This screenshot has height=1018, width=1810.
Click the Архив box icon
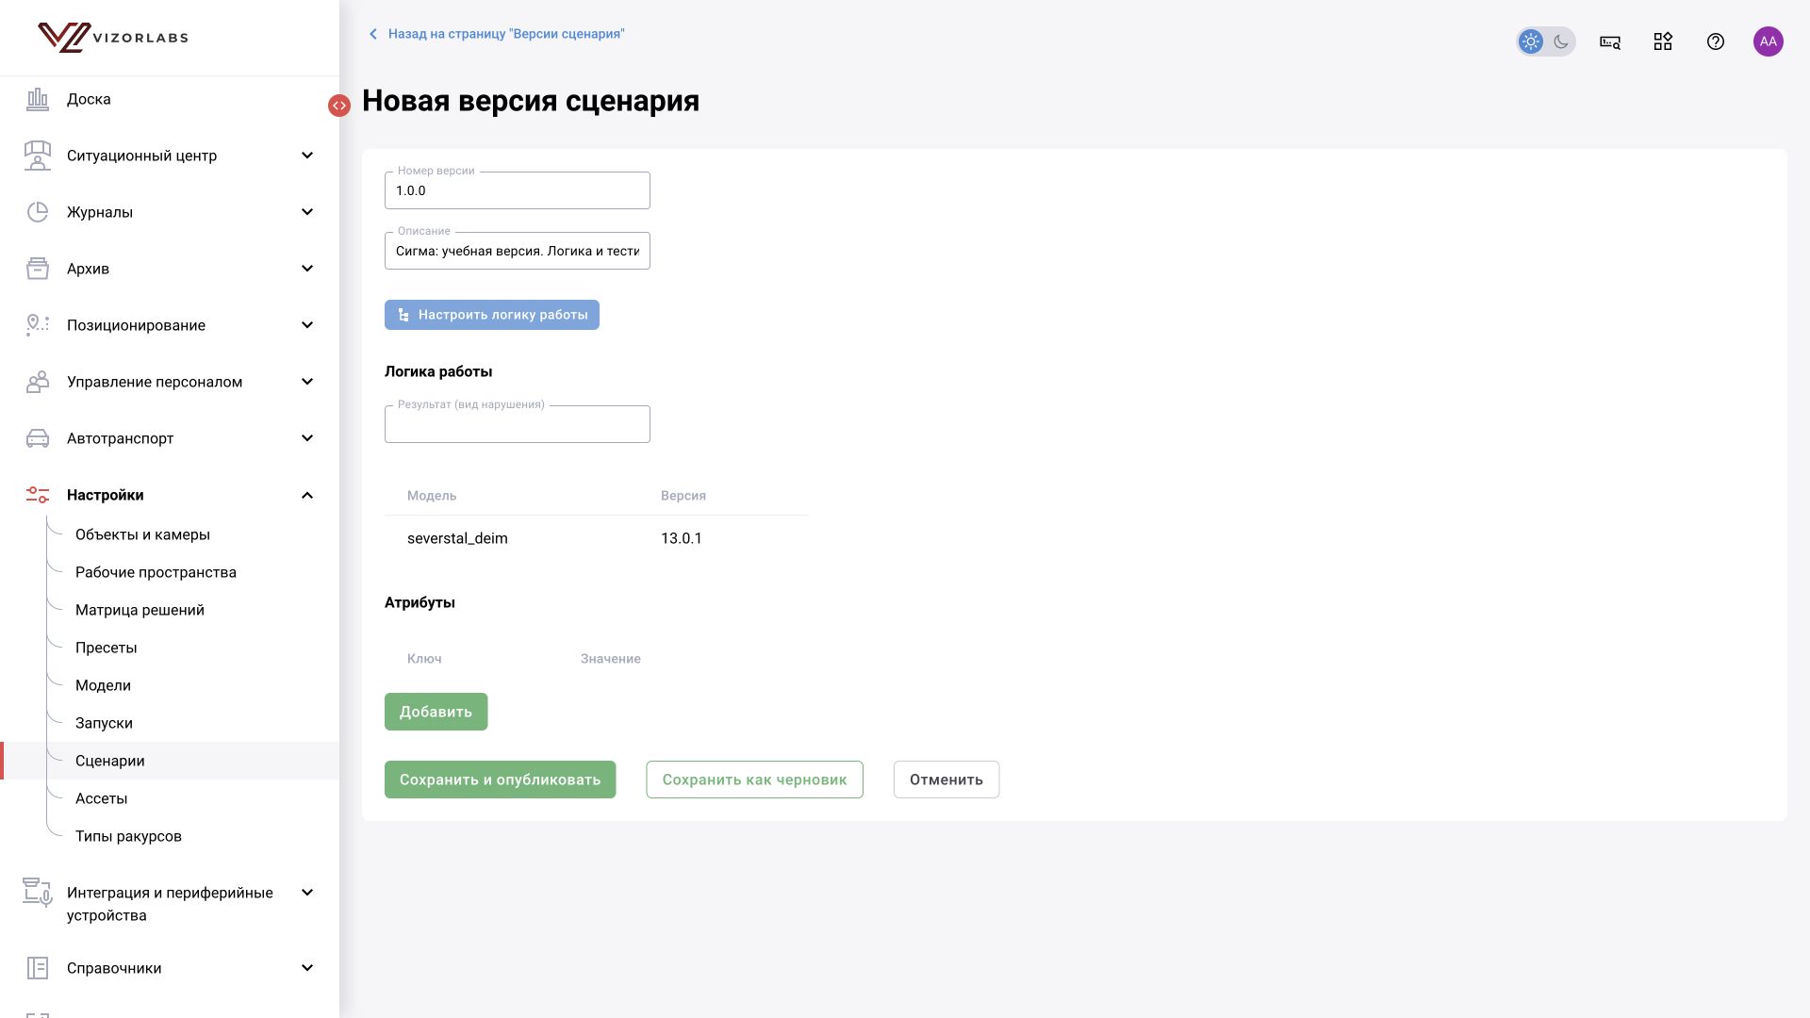38,269
